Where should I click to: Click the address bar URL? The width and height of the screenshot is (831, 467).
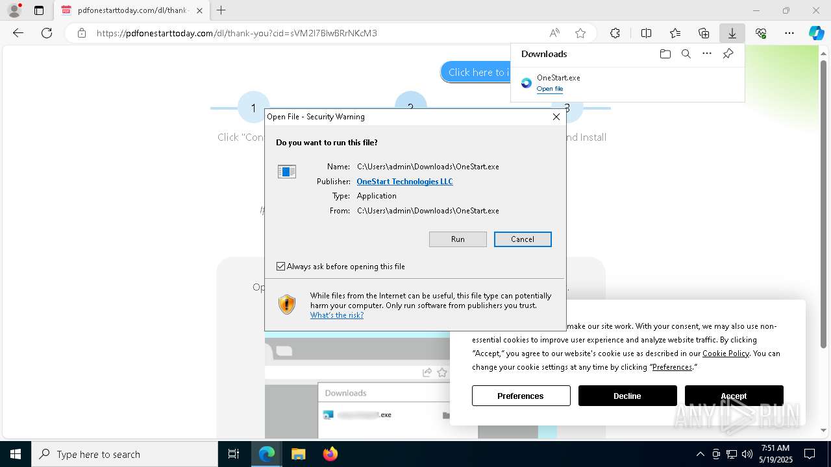coord(237,33)
